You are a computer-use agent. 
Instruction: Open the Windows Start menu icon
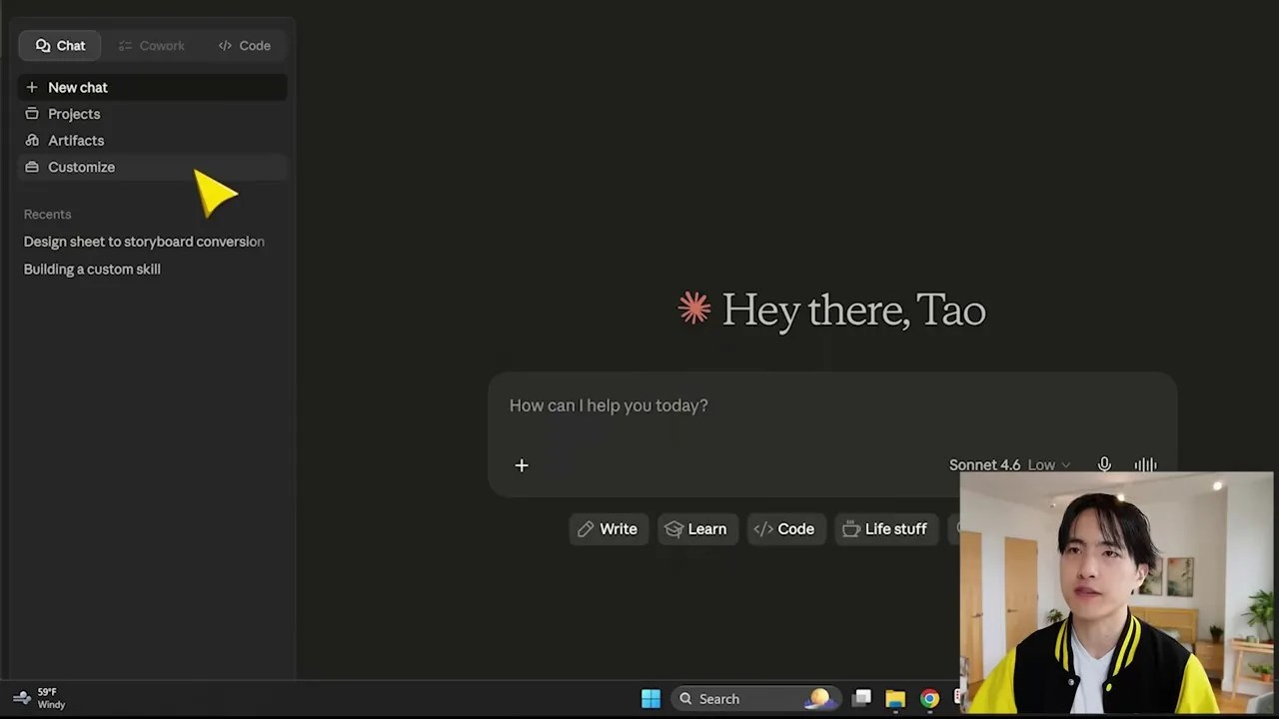coord(650,699)
